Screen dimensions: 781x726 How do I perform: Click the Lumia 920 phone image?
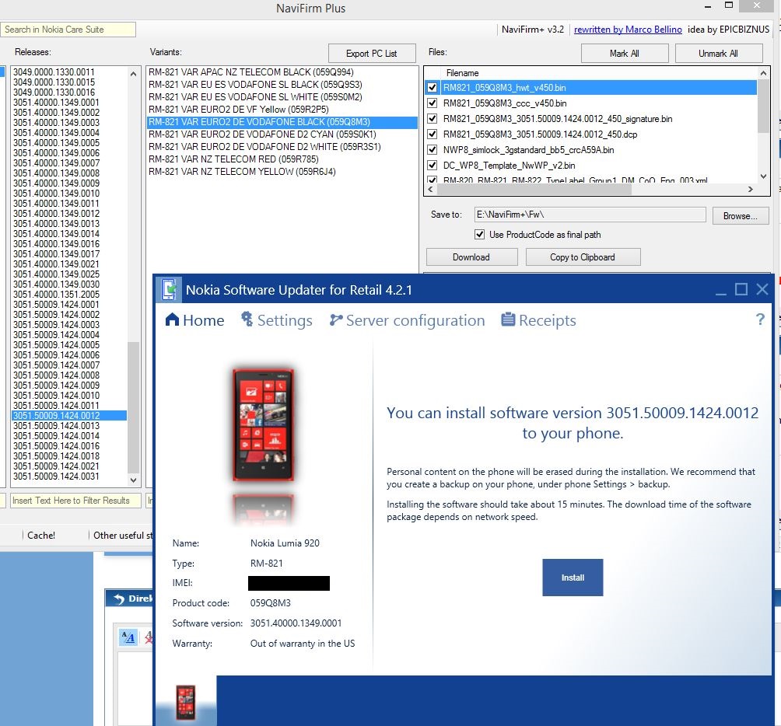(x=264, y=425)
